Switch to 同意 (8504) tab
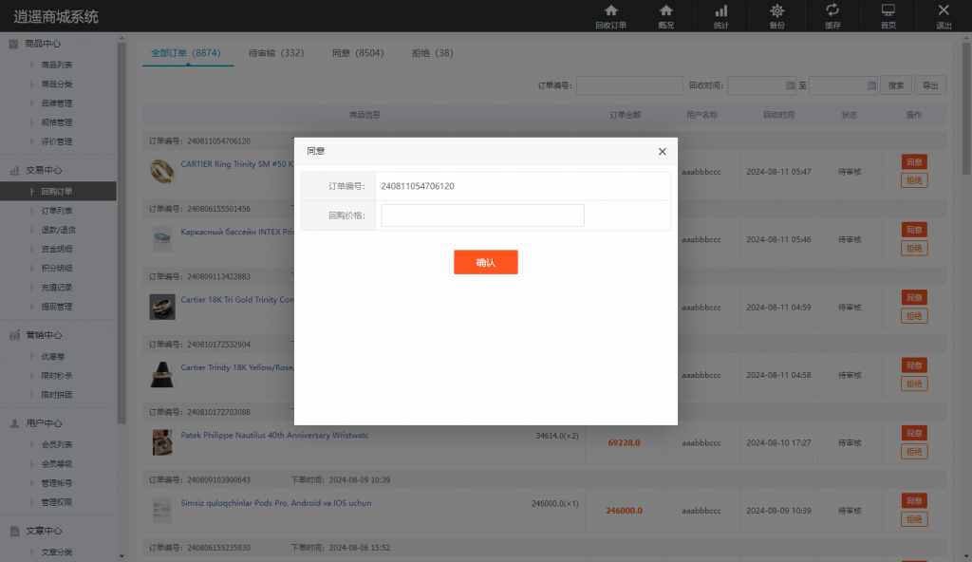 pos(358,53)
